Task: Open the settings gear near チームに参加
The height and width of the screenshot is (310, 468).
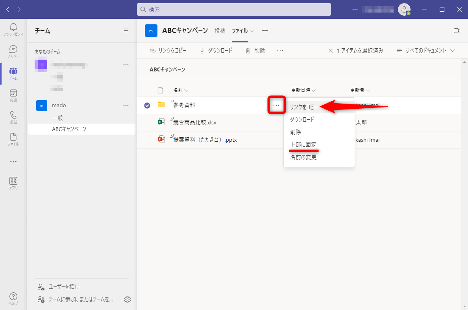Action: tap(127, 299)
